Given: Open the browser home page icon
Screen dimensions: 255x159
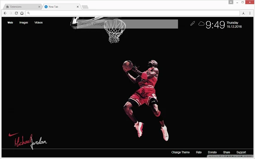Looking at the screenshot, I should pyautogui.click(x=22, y=13).
